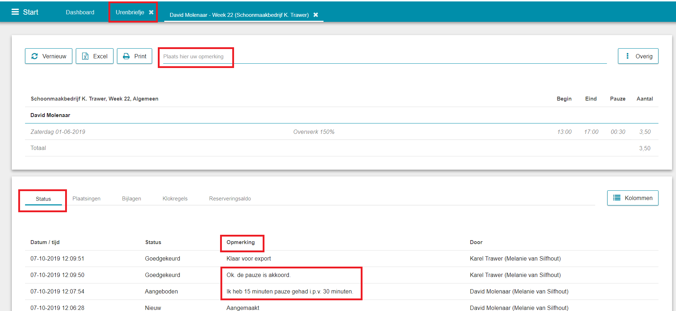Open the Plaatsingen tab

pos(86,199)
